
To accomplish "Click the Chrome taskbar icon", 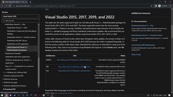I will pyautogui.click(x=6, y=95).
